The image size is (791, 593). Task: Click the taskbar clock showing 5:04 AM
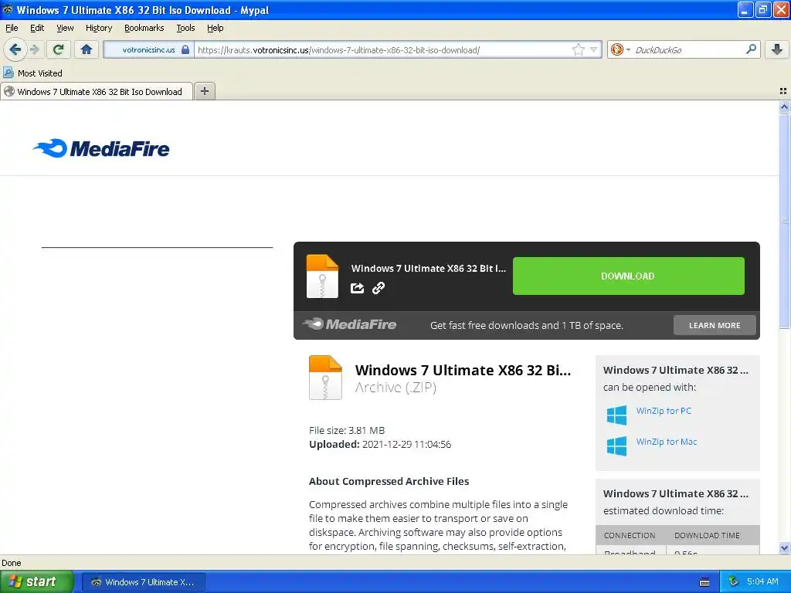click(x=762, y=581)
